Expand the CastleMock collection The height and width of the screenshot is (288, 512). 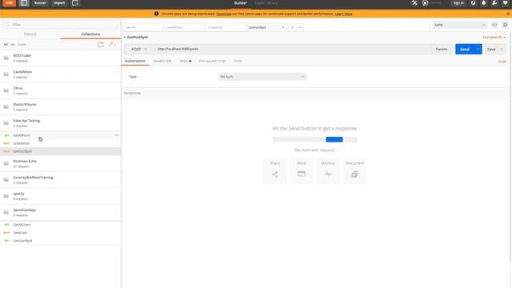click(61, 74)
